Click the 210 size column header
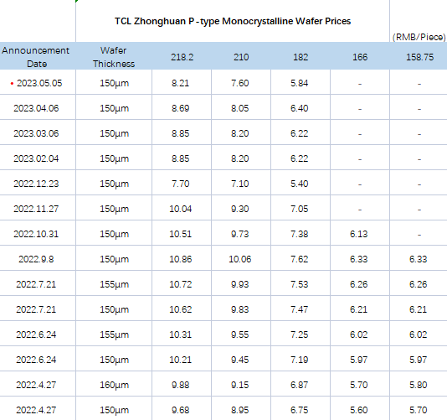 click(x=241, y=57)
